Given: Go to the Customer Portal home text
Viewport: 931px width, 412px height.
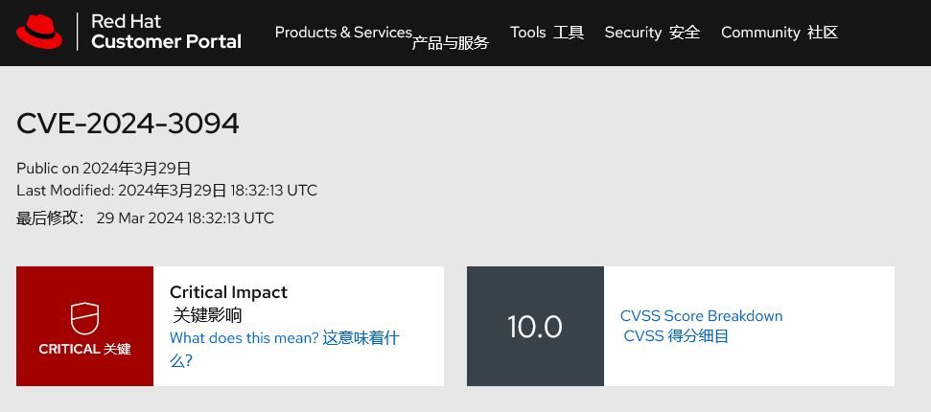Looking at the screenshot, I should click(166, 41).
